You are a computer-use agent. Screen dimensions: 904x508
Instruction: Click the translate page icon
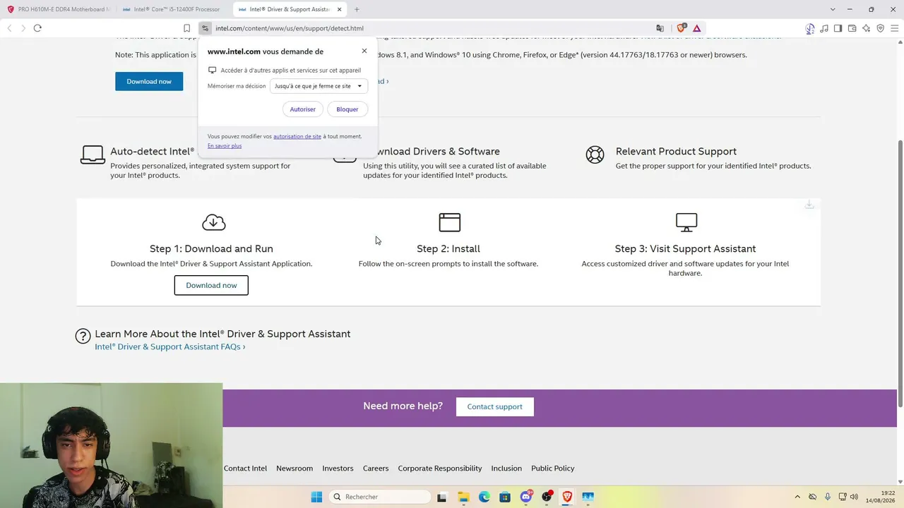660,28
